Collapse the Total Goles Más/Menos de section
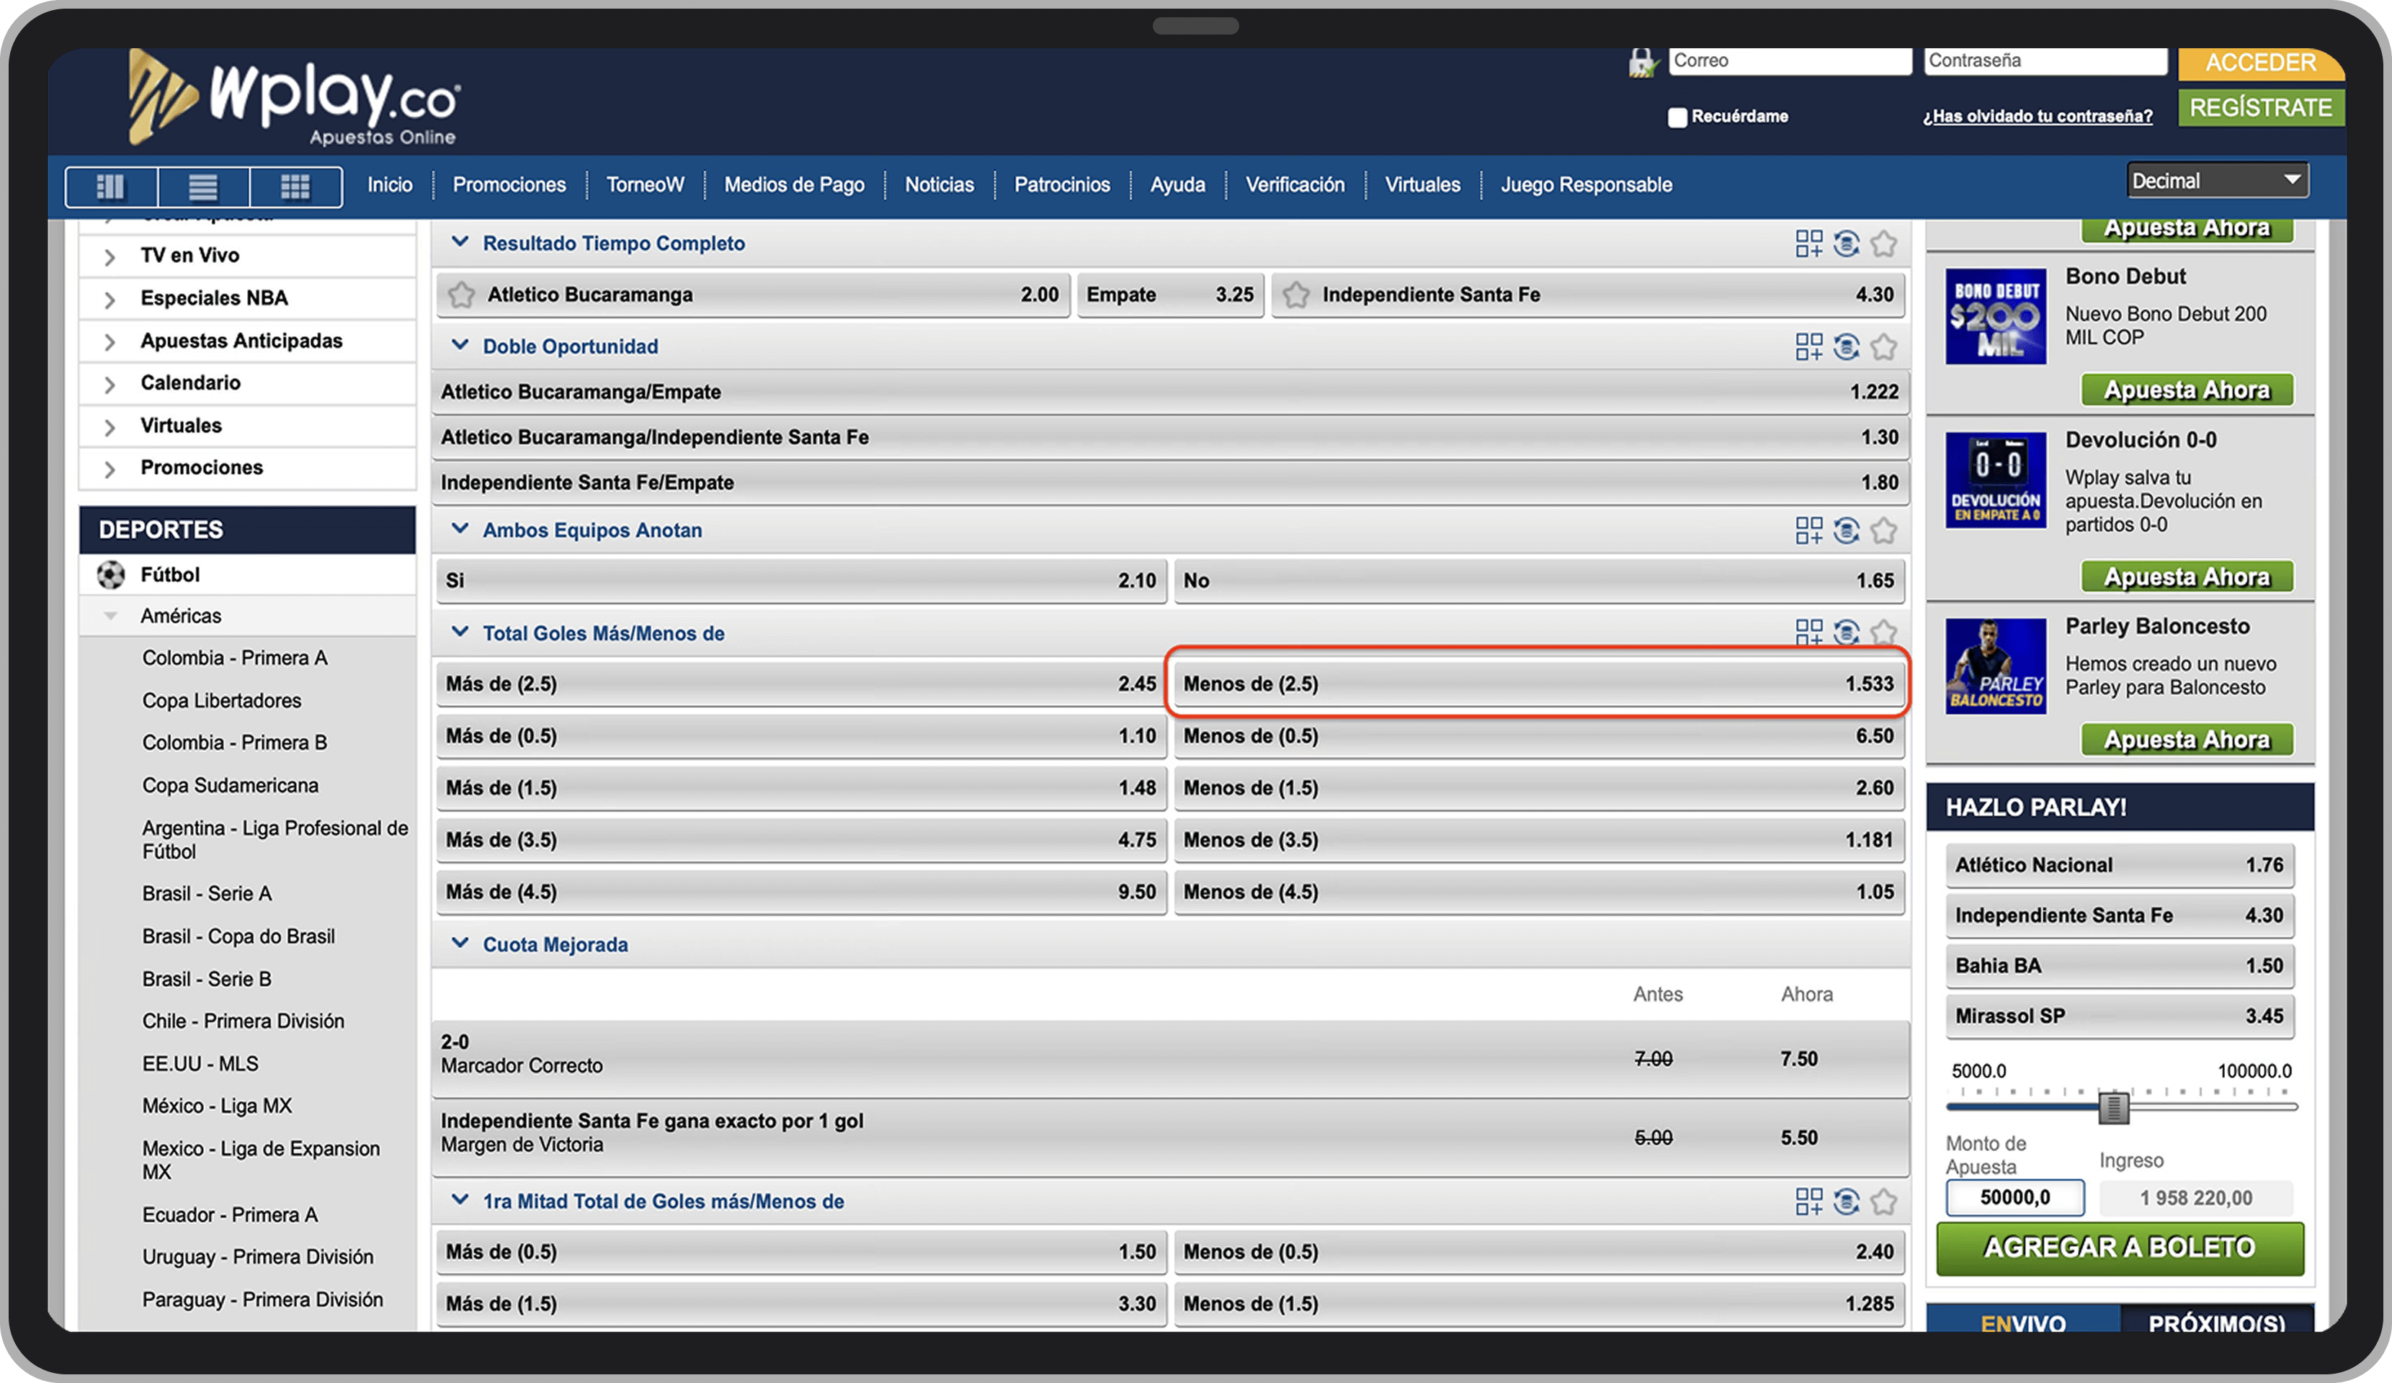2392x1383 pixels. tap(460, 632)
